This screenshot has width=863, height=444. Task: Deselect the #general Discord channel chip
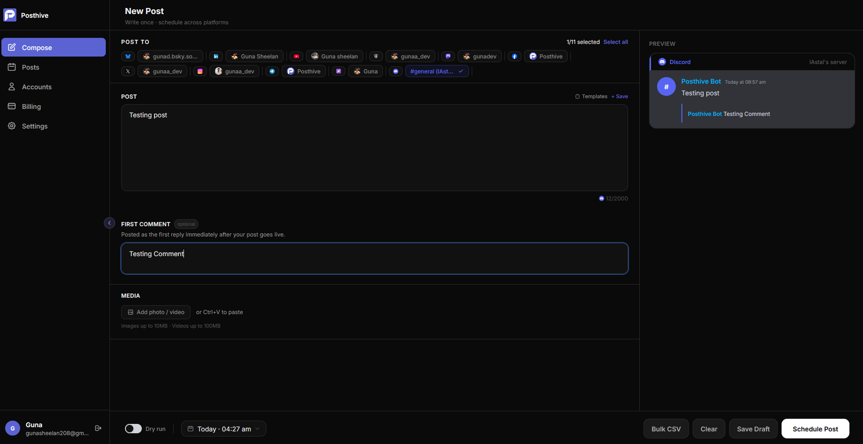tap(437, 72)
